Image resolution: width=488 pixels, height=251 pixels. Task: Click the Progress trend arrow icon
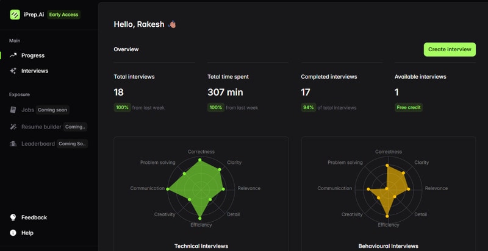pyautogui.click(x=13, y=55)
